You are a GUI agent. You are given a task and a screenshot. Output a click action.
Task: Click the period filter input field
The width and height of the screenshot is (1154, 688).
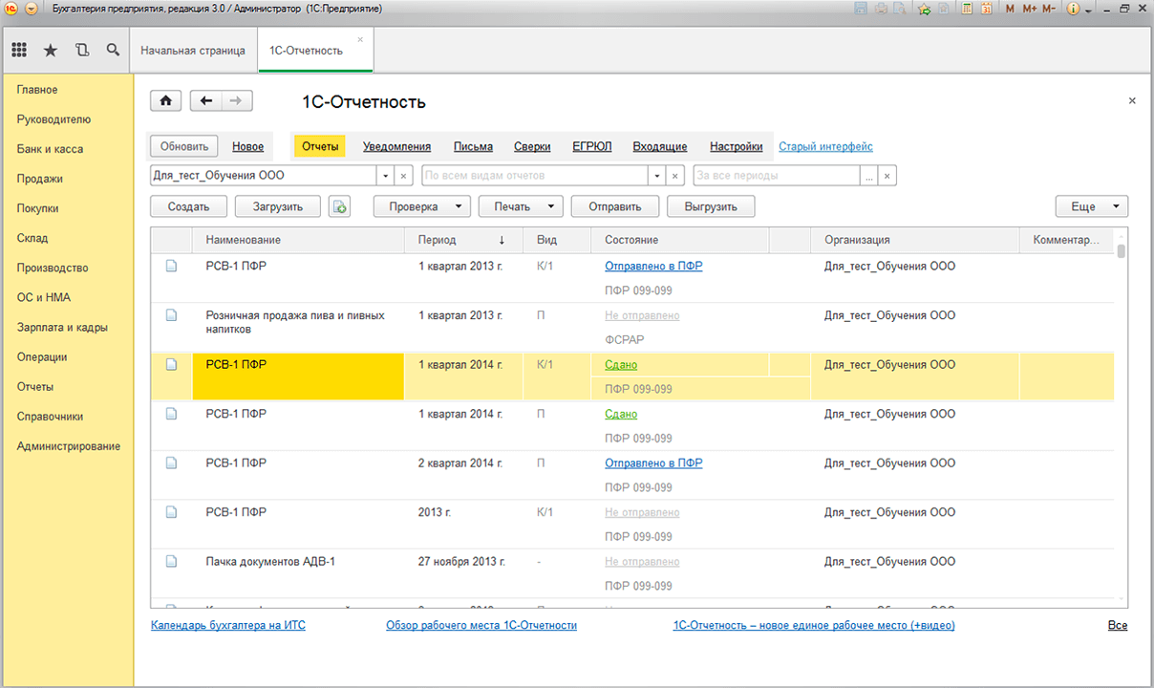776,176
